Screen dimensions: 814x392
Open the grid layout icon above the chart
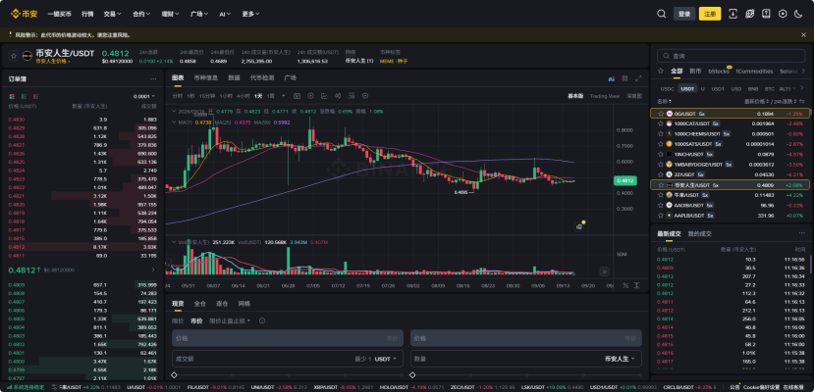click(x=625, y=78)
